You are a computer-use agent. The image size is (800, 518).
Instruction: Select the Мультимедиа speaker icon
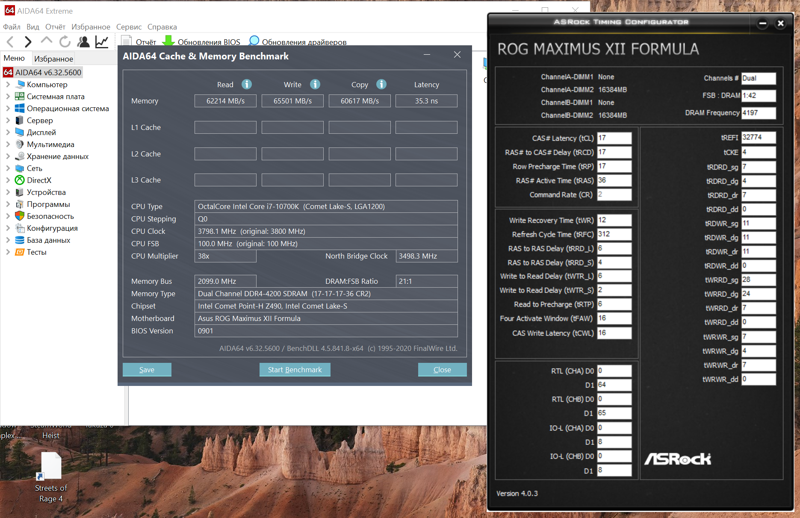[20, 144]
